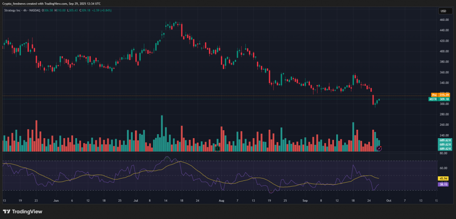Open the USD currency selector

pyautogui.click(x=443, y=11)
